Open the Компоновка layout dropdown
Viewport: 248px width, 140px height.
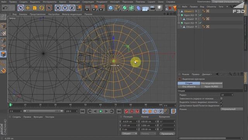pos(227,2)
